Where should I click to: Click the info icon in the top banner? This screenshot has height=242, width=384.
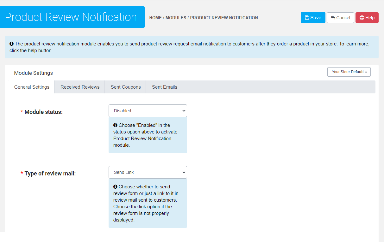[x=11, y=44]
